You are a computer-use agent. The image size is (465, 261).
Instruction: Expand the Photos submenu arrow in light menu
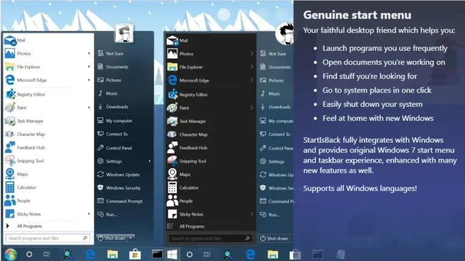[x=89, y=54]
